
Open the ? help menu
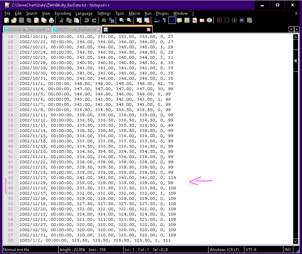[193, 13]
